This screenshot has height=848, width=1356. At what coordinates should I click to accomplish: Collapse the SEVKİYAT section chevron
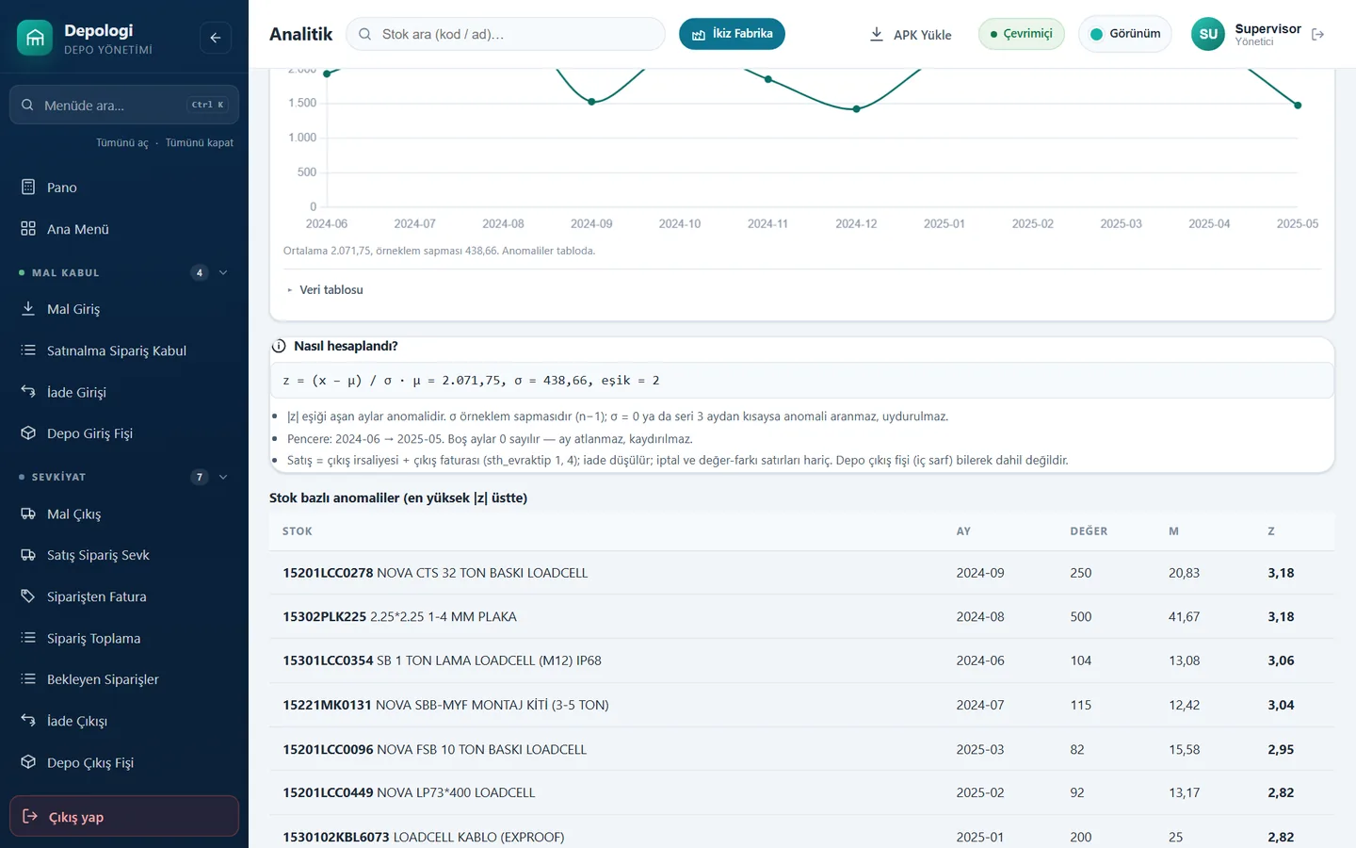tap(223, 477)
